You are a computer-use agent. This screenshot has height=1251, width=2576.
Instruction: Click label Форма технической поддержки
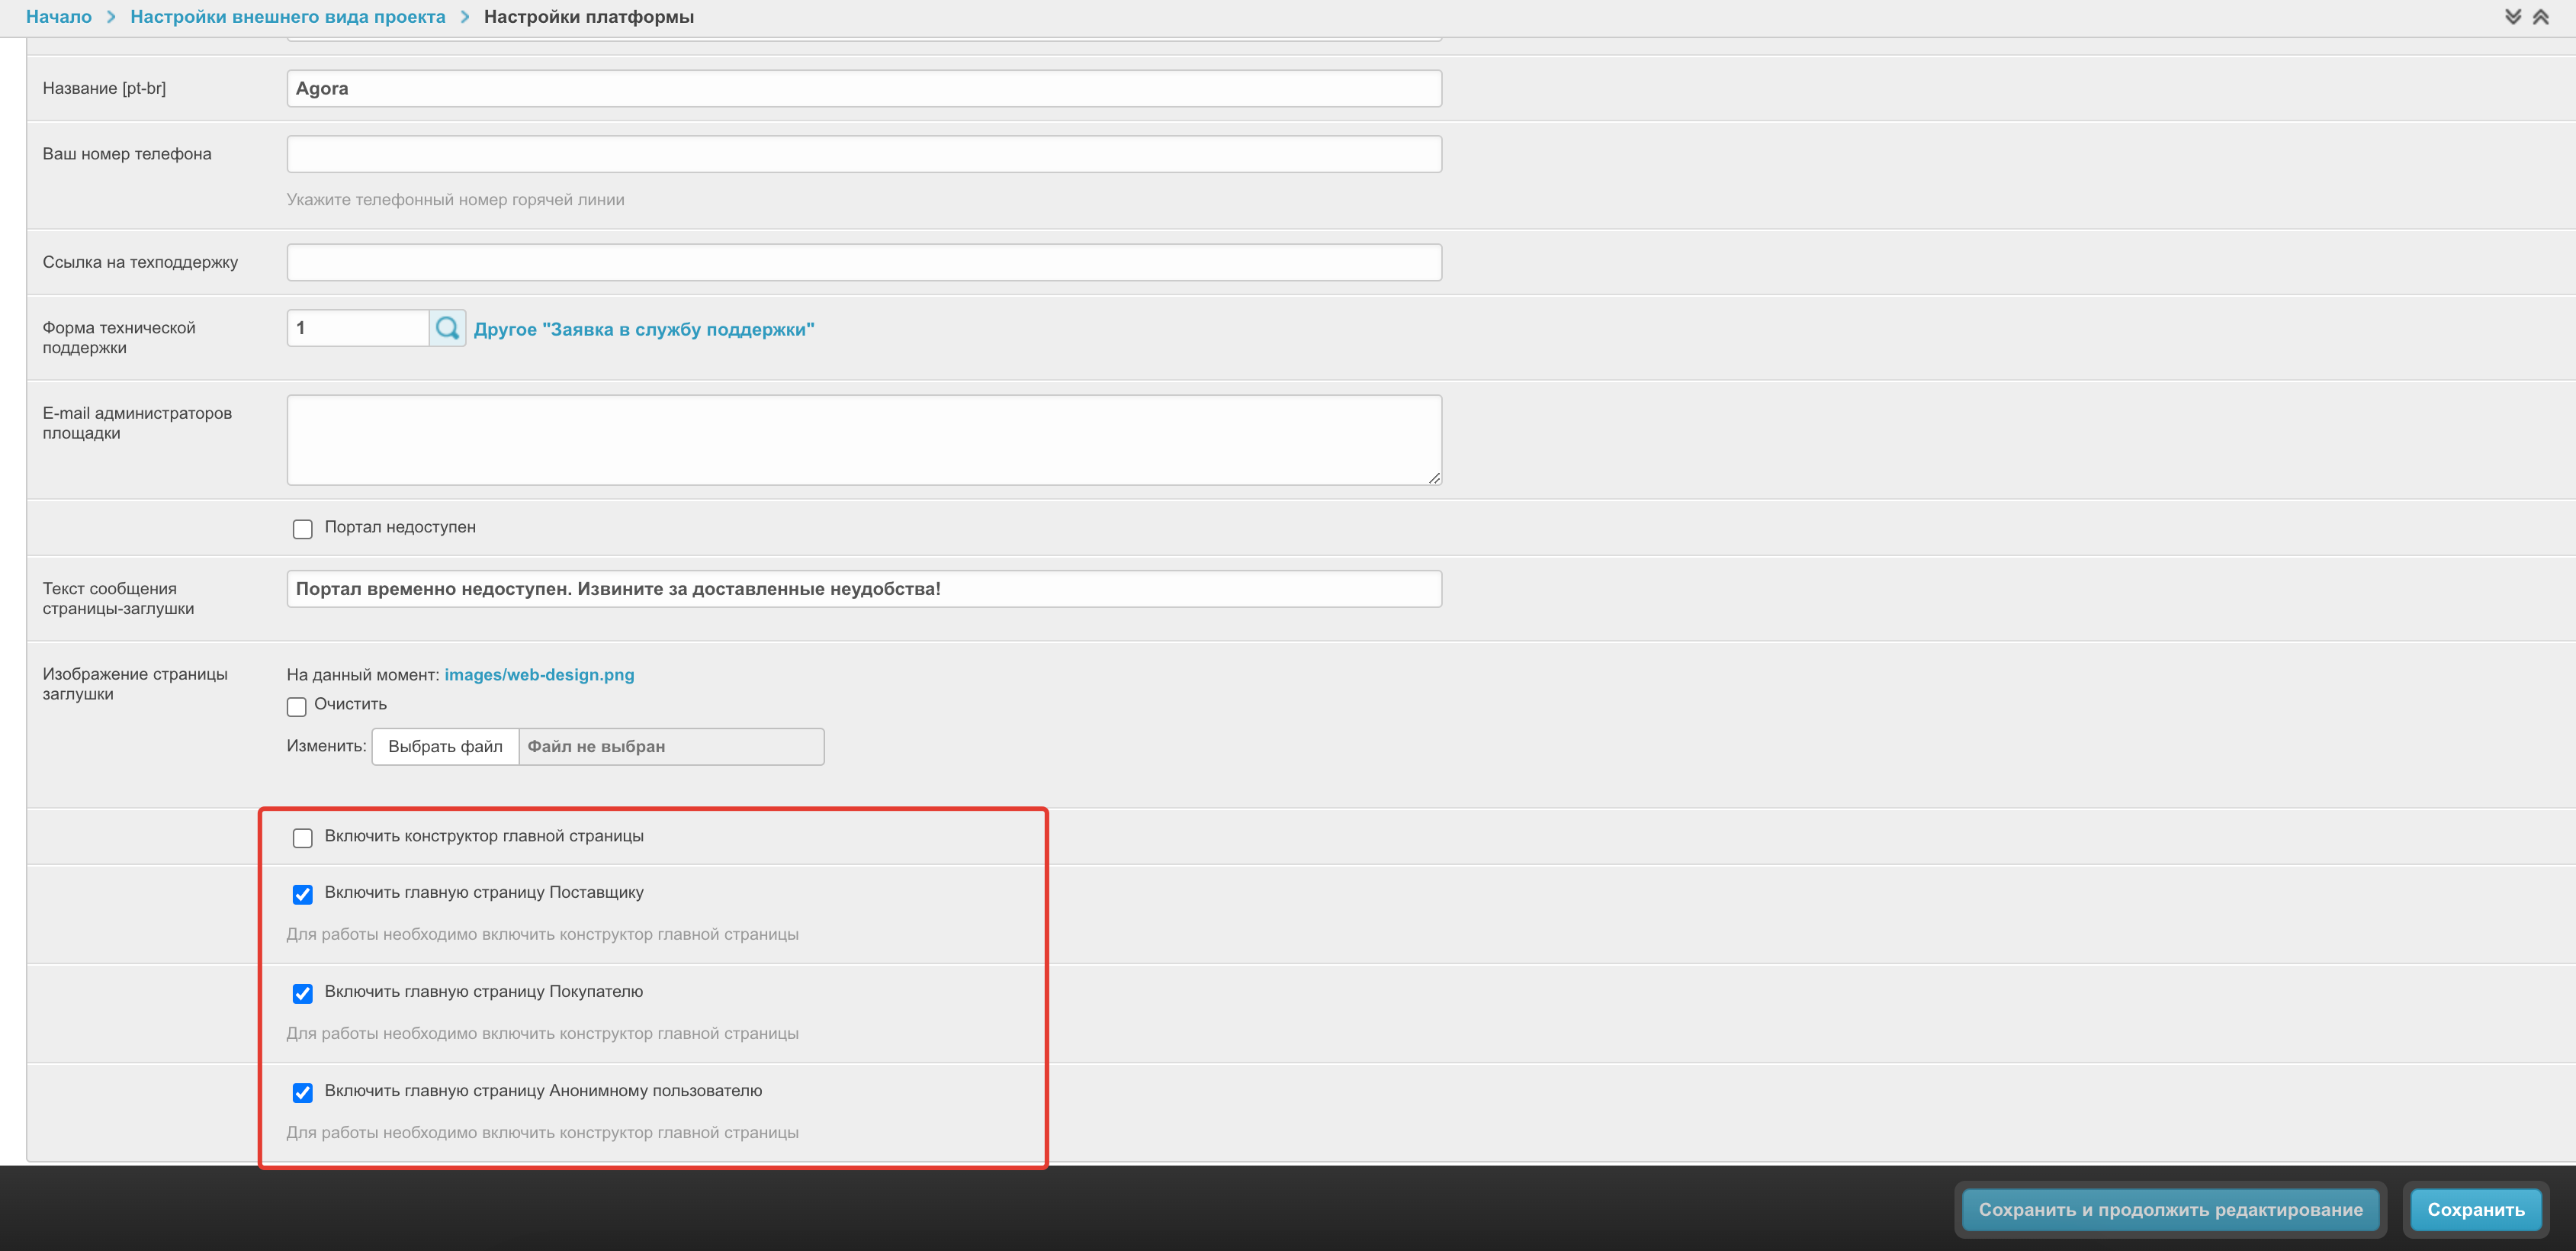[x=119, y=338]
